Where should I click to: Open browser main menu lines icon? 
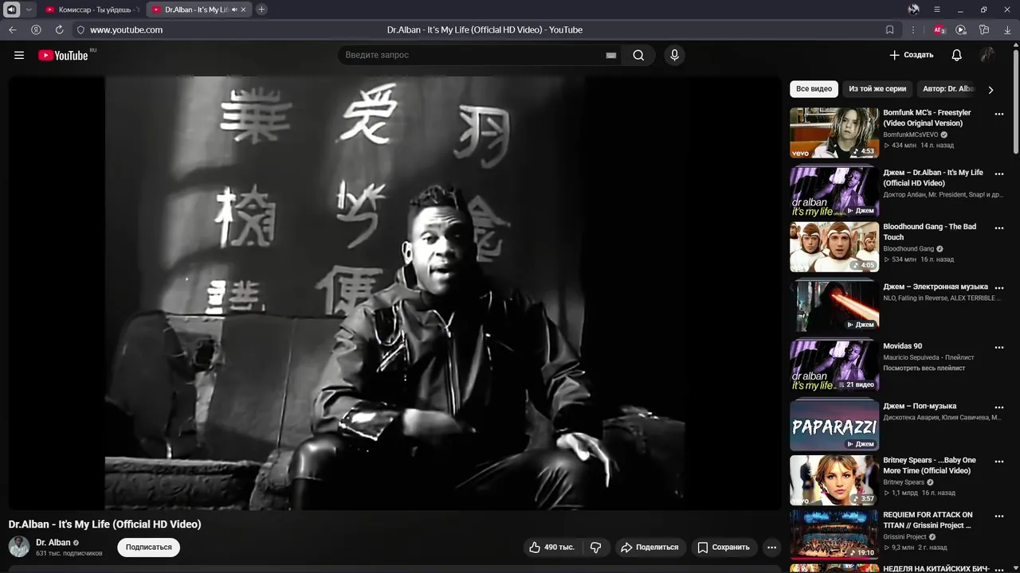pos(936,10)
